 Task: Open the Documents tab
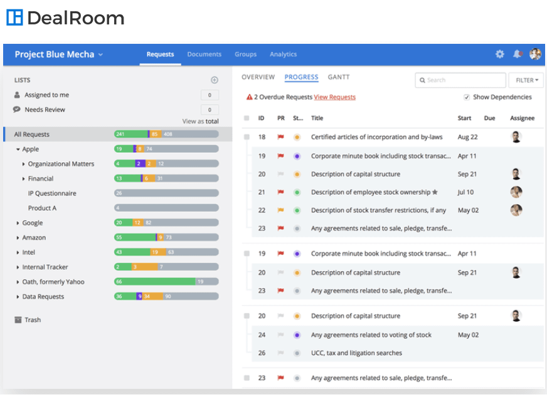pos(204,54)
